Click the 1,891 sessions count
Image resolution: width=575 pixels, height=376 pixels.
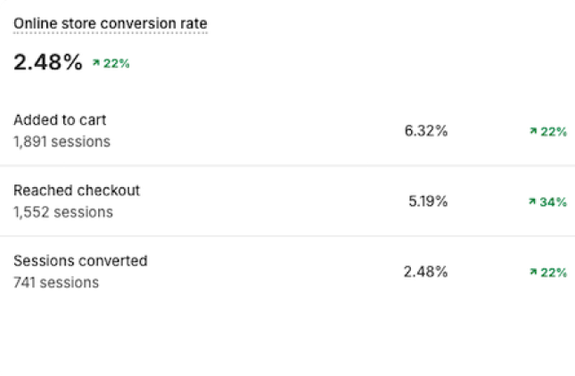(x=62, y=142)
